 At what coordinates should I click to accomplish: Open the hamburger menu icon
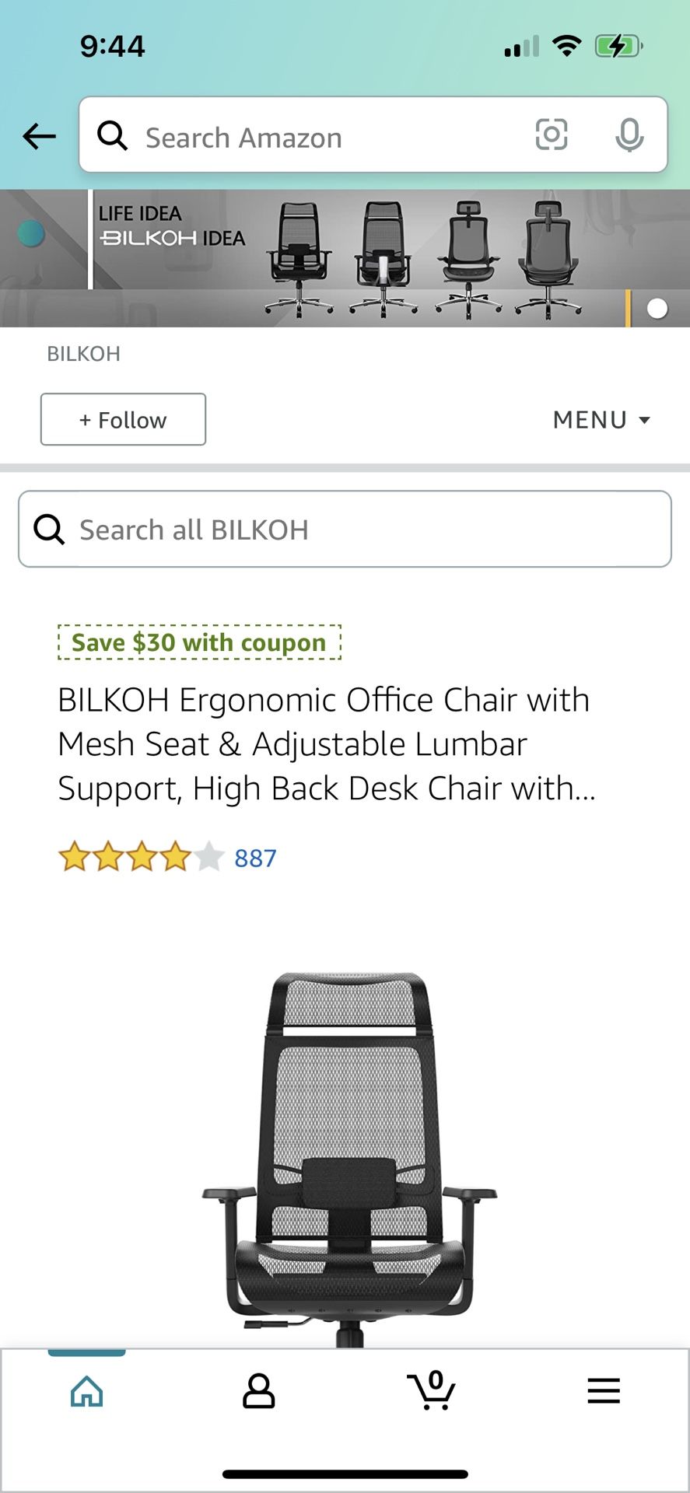(x=604, y=1390)
